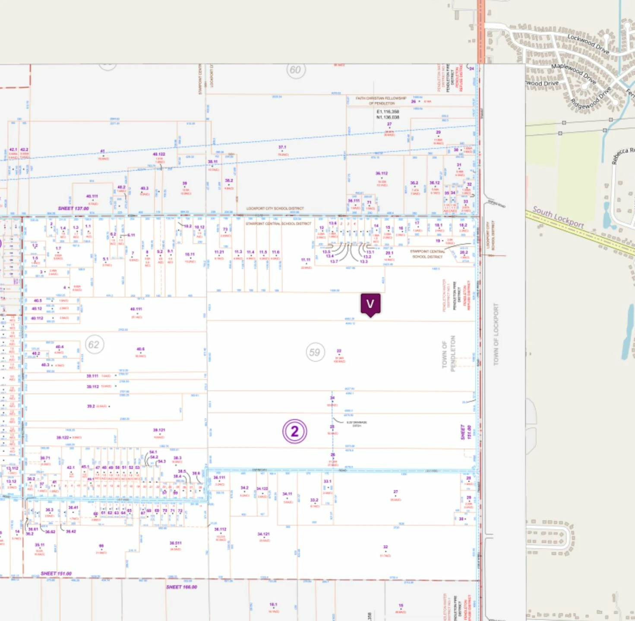Click the purple circled 2 block marker
Image resolution: width=635 pixels, height=621 pixels.
coord(295,431)
